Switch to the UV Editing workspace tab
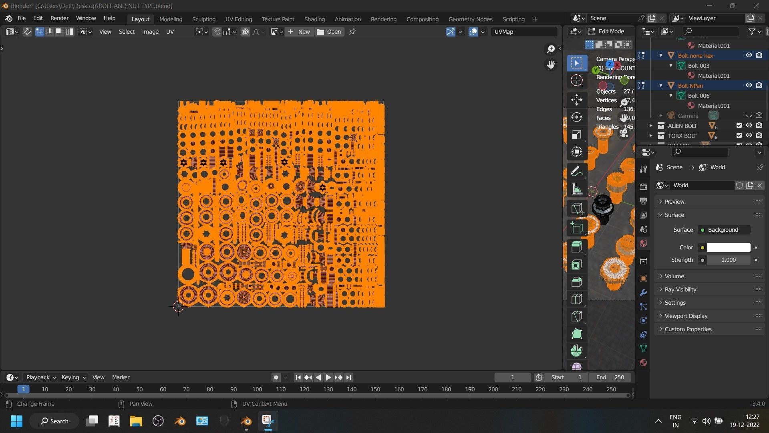Viewport: 769px width, 433px height. [x=238, y=19]
